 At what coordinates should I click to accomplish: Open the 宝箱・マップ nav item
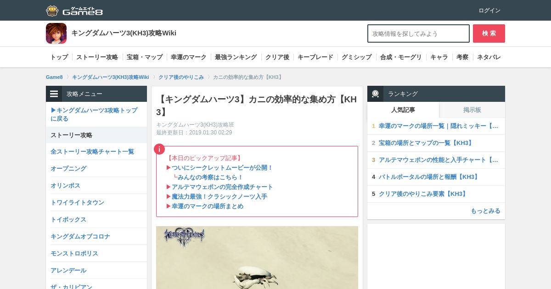point(145,57)
